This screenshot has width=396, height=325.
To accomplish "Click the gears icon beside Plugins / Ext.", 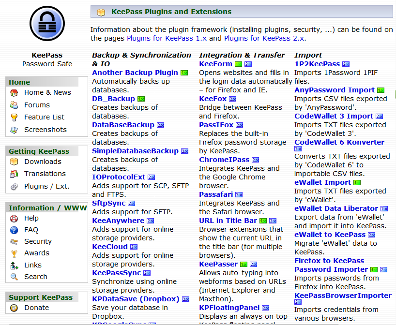I will point(14,187).
